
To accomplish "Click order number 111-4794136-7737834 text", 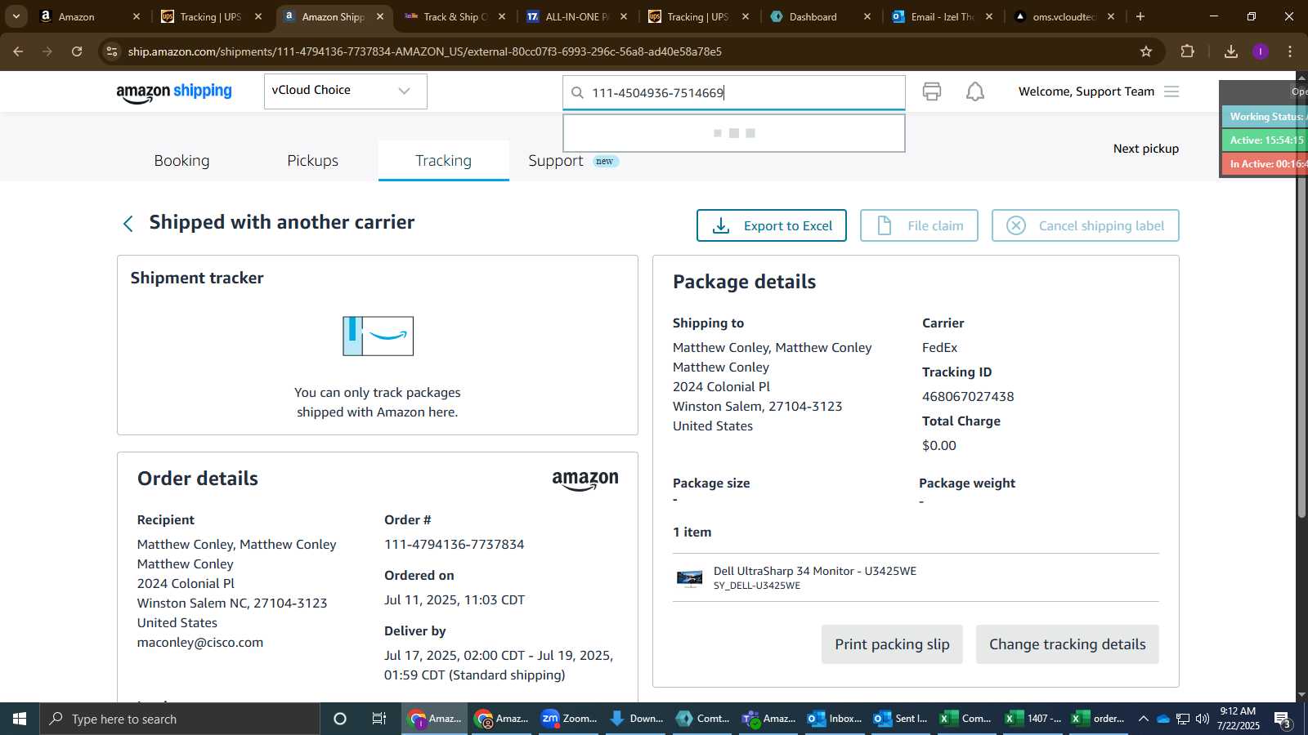I will point(454,545).
